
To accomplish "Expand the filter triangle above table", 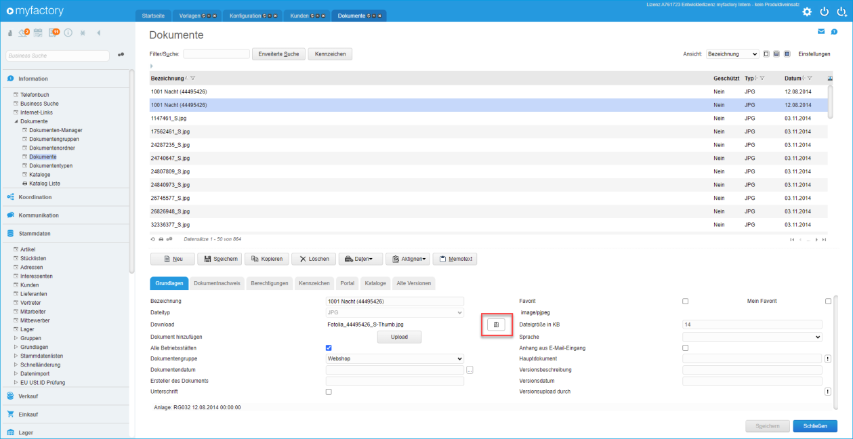I will [x=152, y=66].
